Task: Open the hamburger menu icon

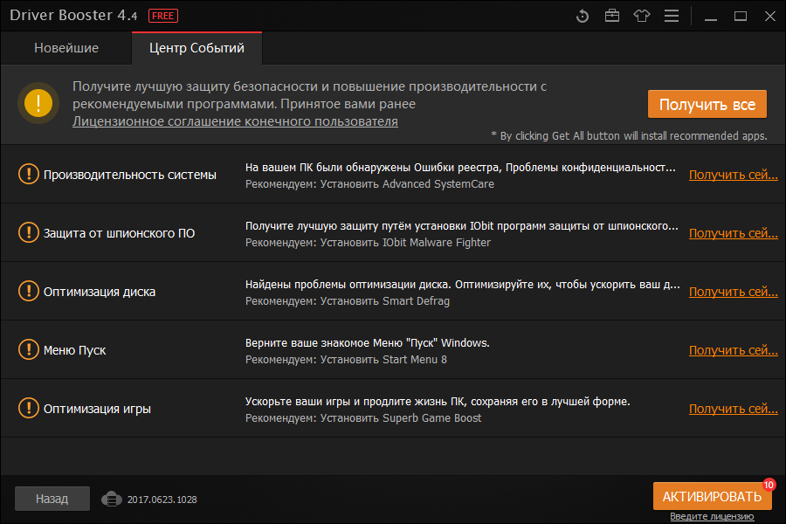Action: coord(672,16)
